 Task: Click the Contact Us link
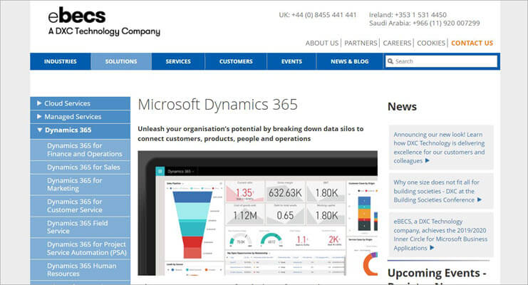[x=472, y=43]
